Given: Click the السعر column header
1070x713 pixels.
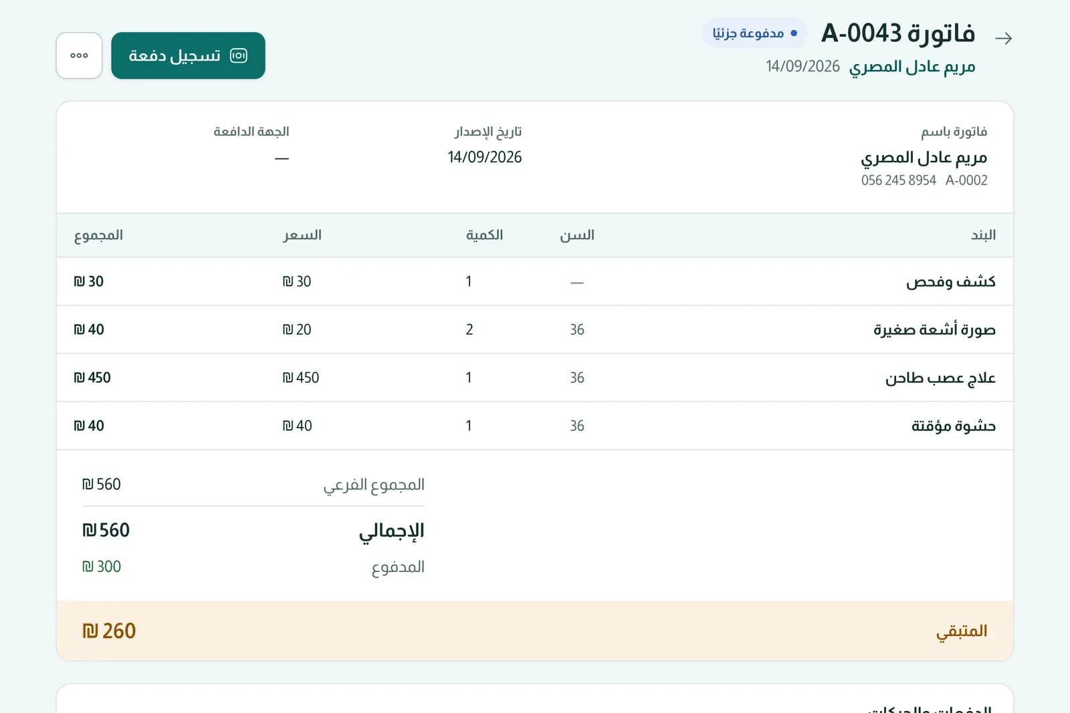Looking at the screenshot, I should (302, 235).
